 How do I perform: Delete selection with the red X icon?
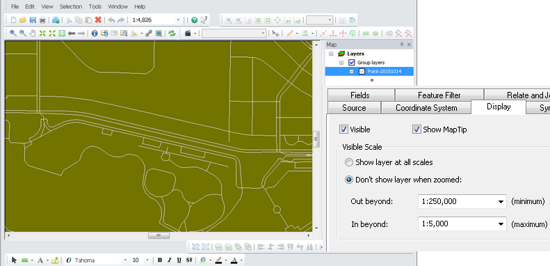(x=98, y=20)
